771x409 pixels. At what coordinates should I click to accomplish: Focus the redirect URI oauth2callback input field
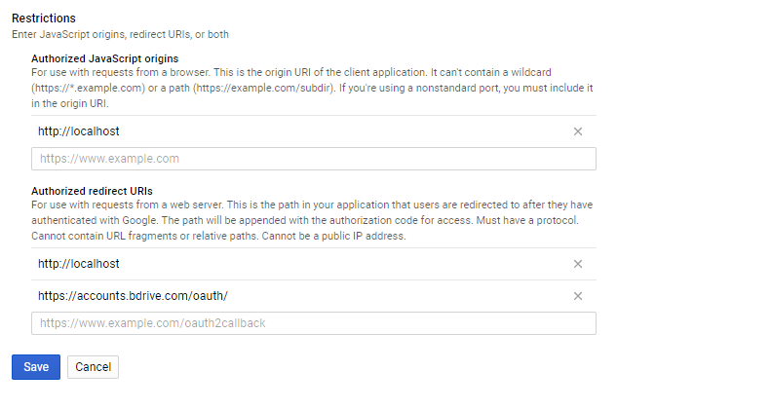point(314,323)
